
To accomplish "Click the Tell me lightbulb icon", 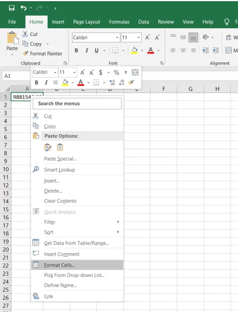I will point(226,22).
